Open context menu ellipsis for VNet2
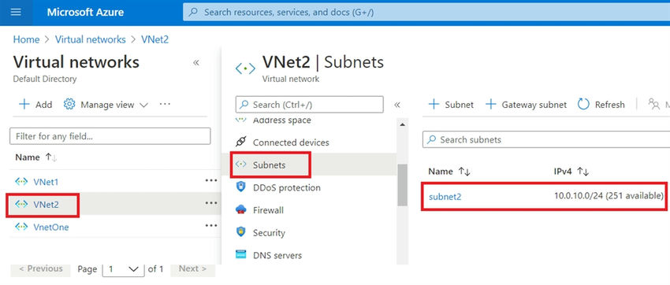This screenshot has width=670, height=285. pos(211,203)
